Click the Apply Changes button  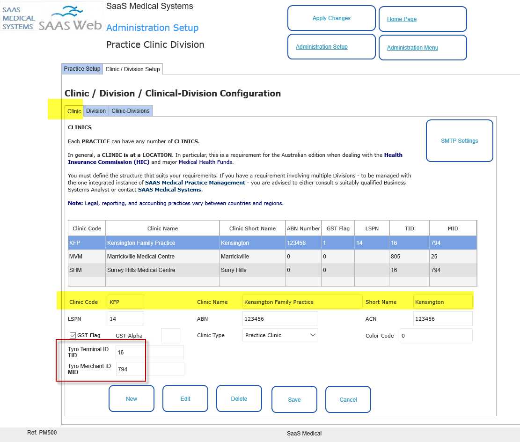click(x=331, y=18)
